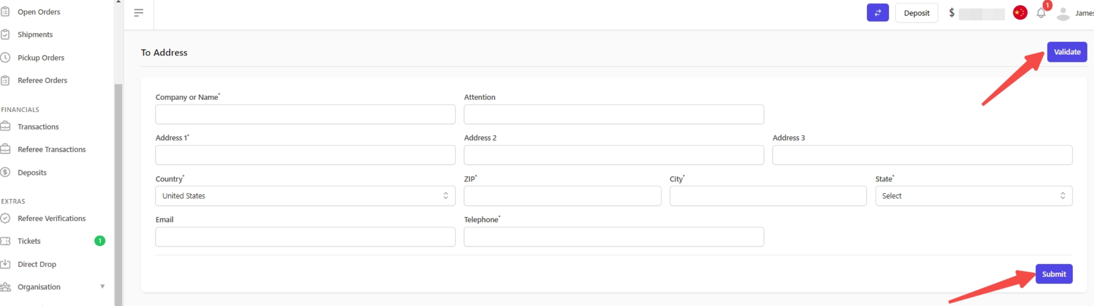Click the Open Orders clipboard icon
Image resolution: width=1094 pixels, height=306 pixels.
5,12
